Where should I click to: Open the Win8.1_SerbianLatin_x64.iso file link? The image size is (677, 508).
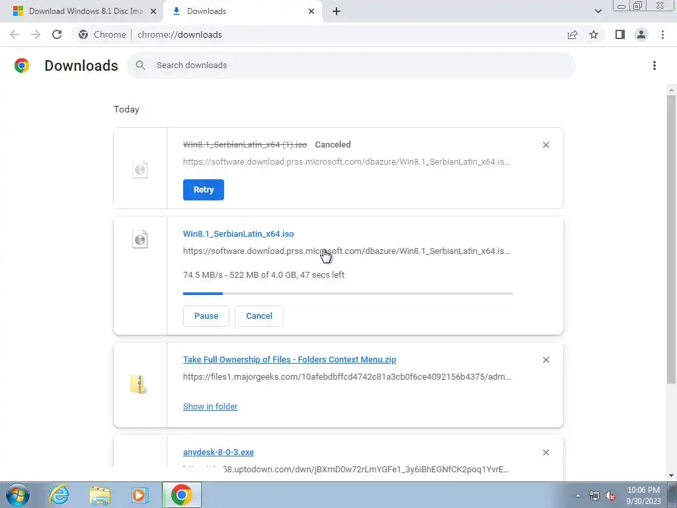point(238,233)
